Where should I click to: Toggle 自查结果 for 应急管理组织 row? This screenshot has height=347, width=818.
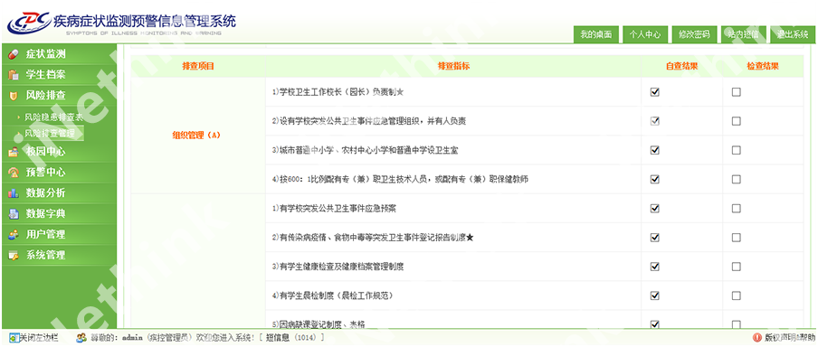[x=655, y=121]
